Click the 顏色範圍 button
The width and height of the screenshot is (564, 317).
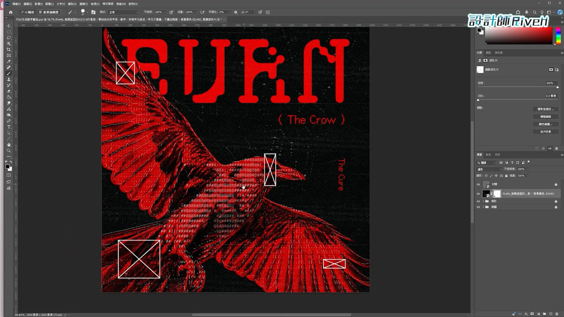pyautogui.click(x=545, y=124)
